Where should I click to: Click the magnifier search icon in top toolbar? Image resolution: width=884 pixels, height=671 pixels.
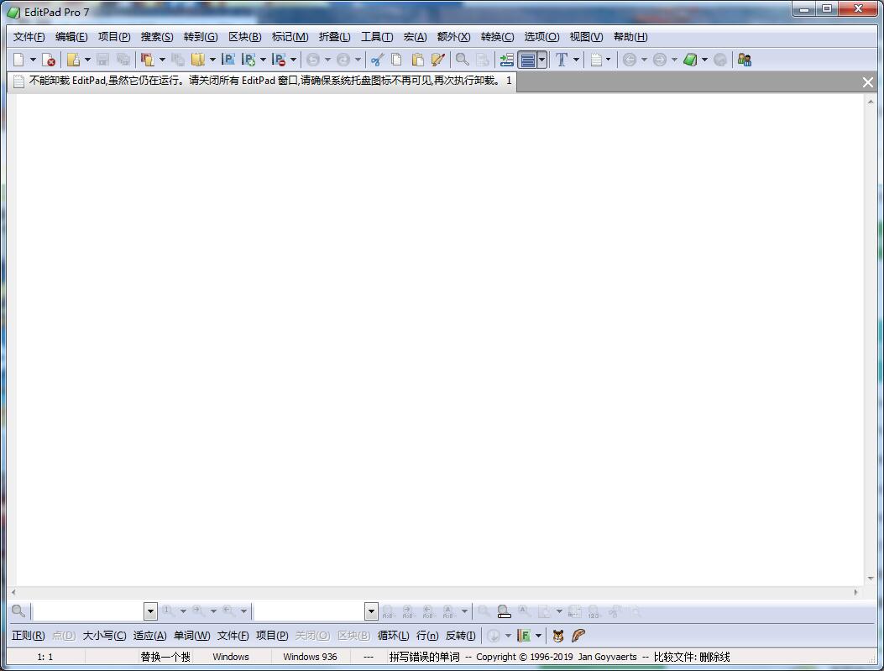click(x=462, y=60)
